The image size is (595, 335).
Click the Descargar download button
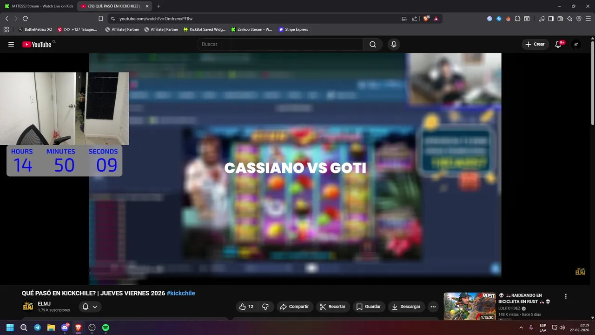(x=406, y=307)
